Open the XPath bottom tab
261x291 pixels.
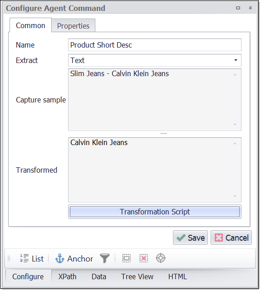point(67,276)
